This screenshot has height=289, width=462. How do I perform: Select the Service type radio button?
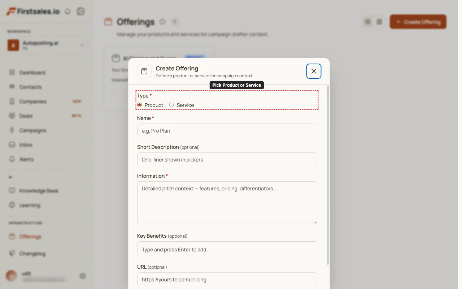tap(171, 105)
